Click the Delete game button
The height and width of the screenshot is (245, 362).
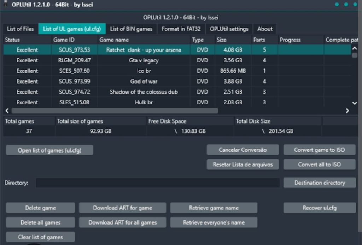point(40,208)
